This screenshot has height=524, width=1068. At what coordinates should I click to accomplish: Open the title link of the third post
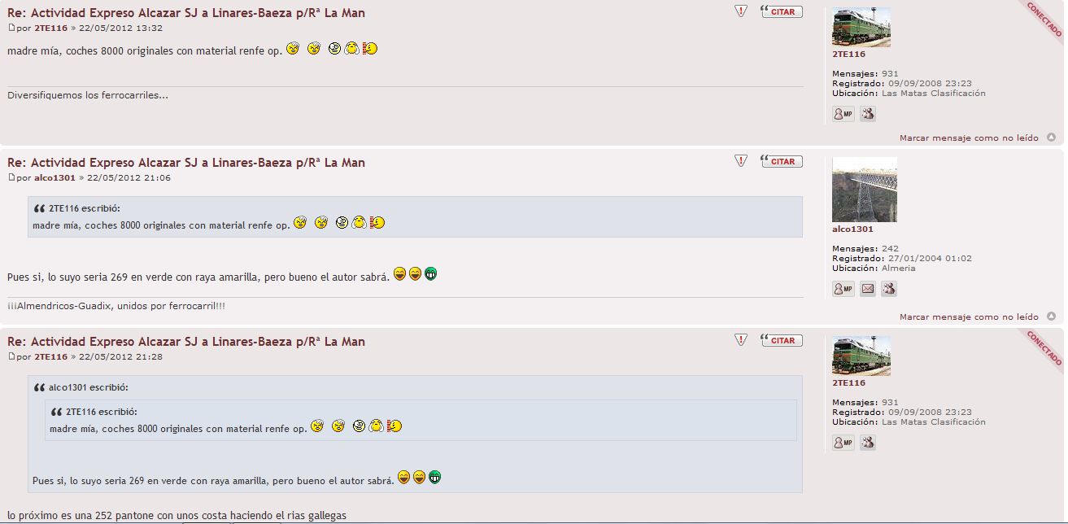(x=186, y=342)
